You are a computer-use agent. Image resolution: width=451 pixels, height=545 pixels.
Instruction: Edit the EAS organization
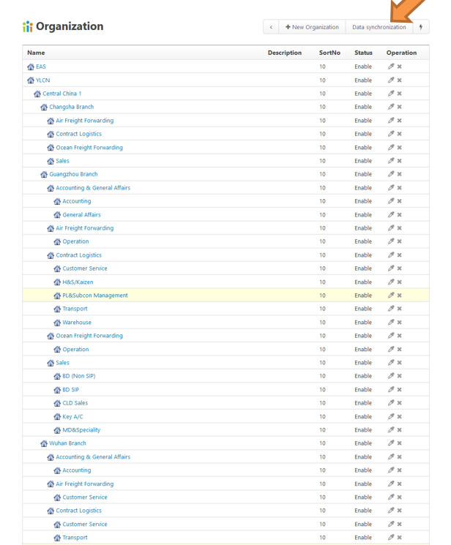(x=391, y=67)
